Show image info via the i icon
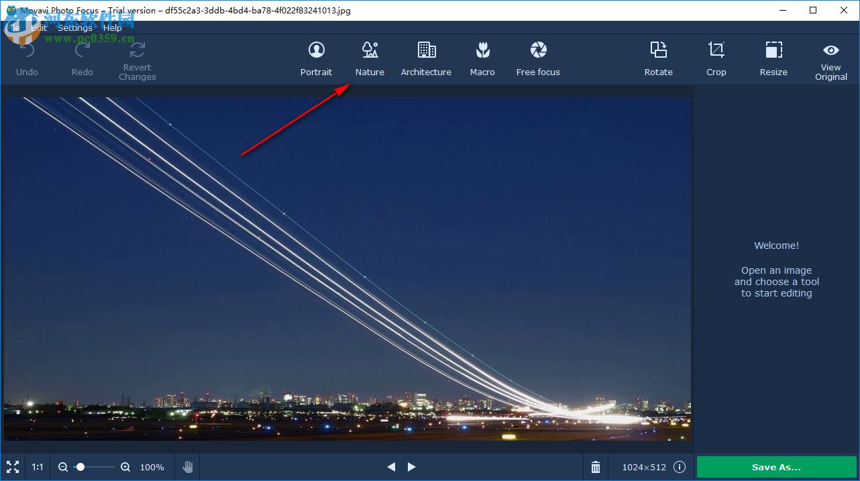The width and height of the screenshot is (860, 481). [x=680, y=467]
